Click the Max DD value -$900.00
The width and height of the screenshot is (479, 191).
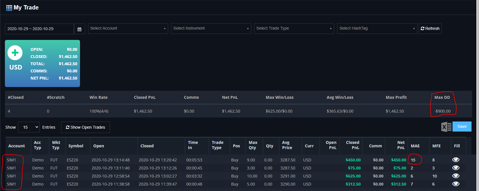coord(442,111)
